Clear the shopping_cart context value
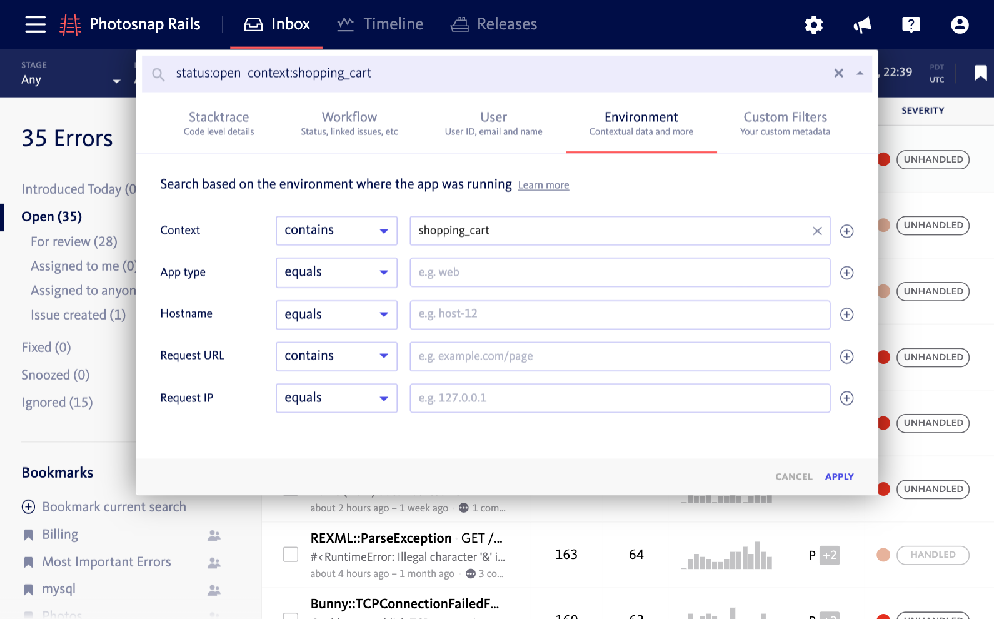The image size is (994, 619). click(816, 231)
